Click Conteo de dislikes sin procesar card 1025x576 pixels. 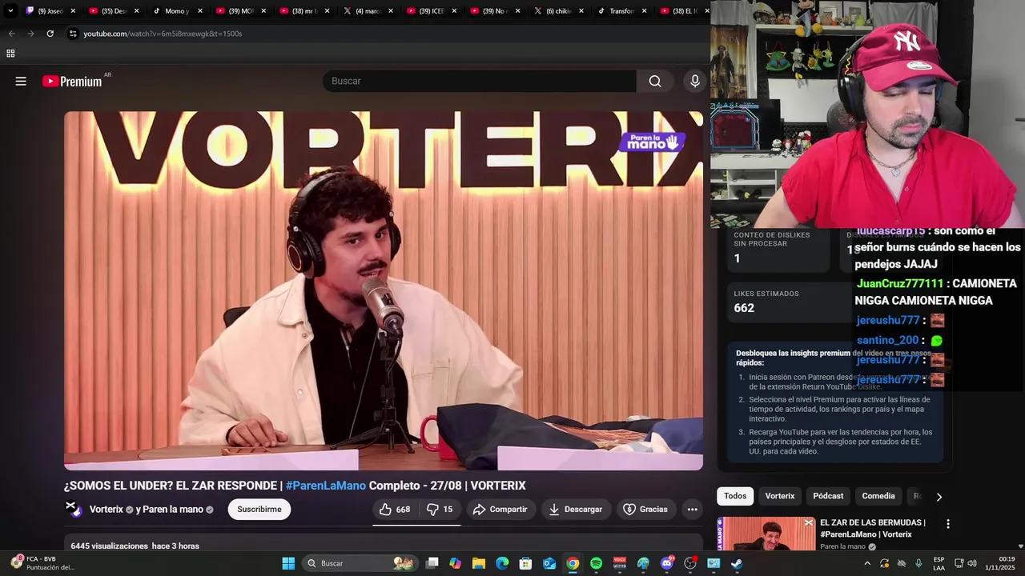[x=778, y=250]
